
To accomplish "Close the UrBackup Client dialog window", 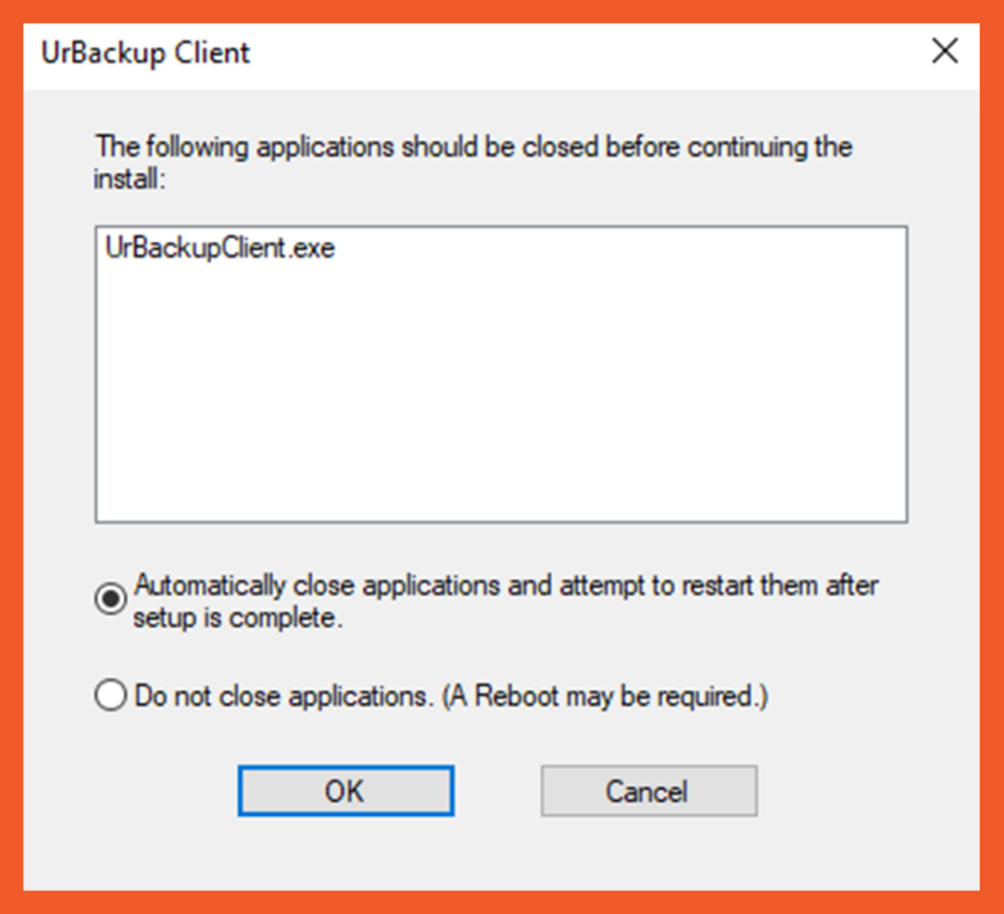I will tap(945, 51).
